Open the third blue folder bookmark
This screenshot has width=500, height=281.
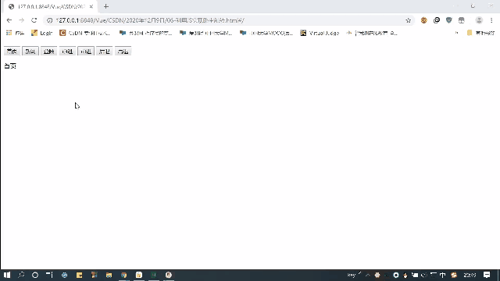[266, 33]
